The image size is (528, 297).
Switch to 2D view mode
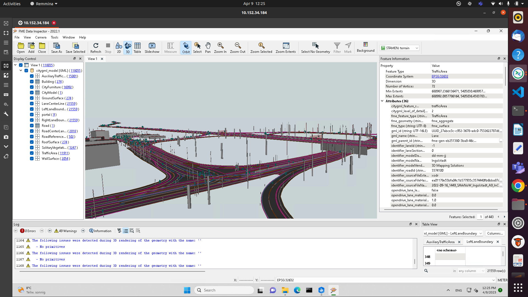pyautogui.click(x=119, y=48)
